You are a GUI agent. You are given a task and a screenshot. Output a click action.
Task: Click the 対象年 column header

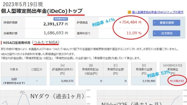click(x=14, y=70)
